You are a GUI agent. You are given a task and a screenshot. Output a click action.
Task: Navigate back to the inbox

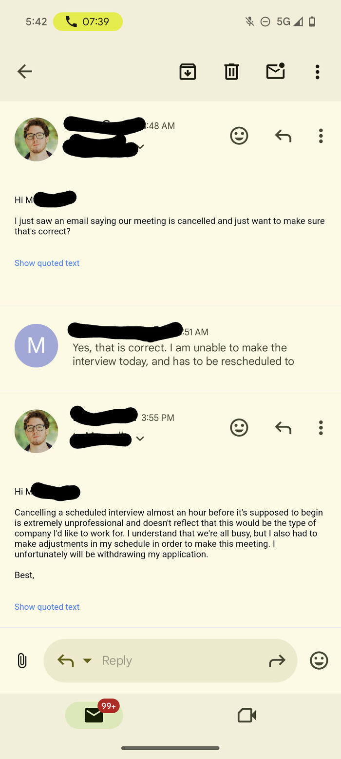(24, 71)
